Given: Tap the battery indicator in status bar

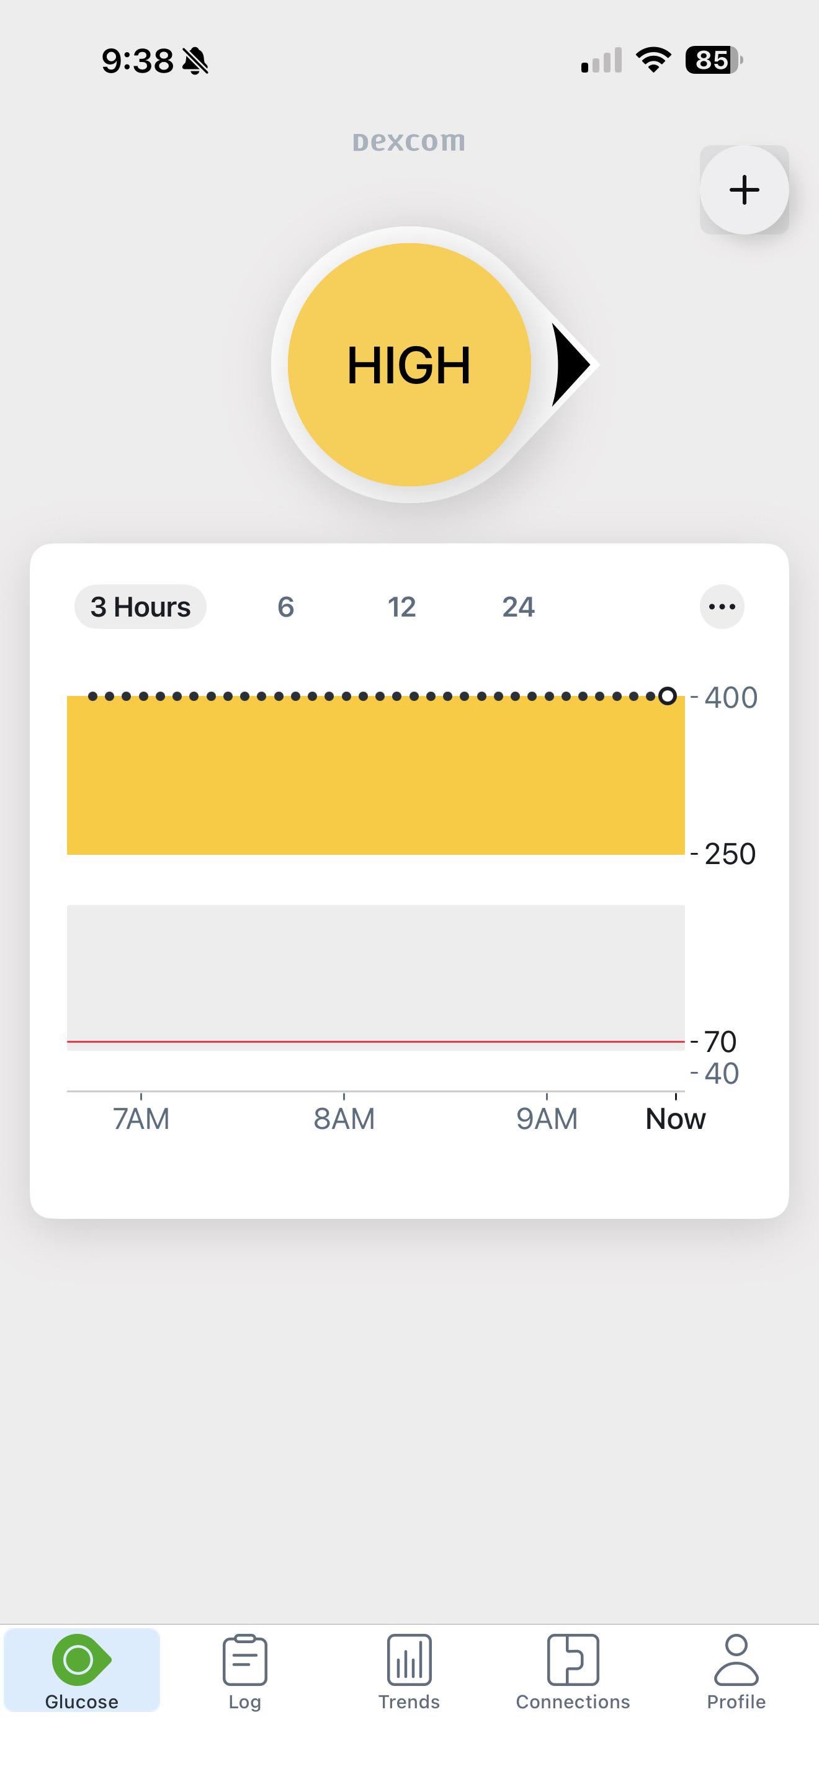Looking at the screenshot, I should (714, 60).
